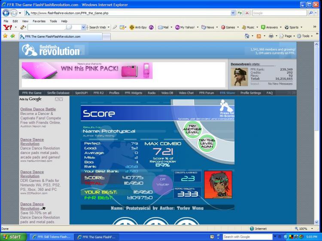Open the Favorites menu in menu bar

click(39, 21)
